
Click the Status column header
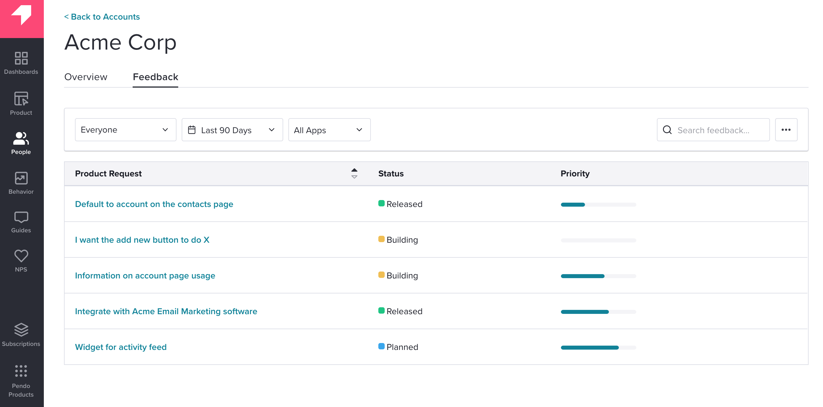click(x=391, y=174)
